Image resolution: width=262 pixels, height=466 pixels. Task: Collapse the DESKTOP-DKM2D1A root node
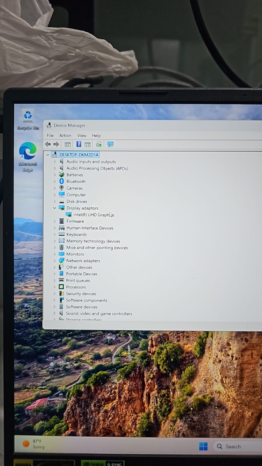48,155
